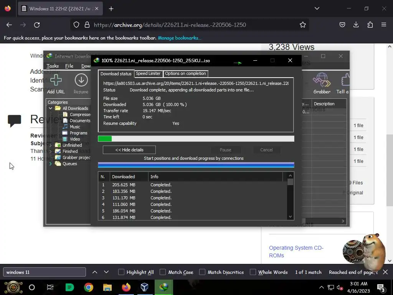Collapse the All Downloads tree node
Screen dimensions: 393x295
pos(51,108)
